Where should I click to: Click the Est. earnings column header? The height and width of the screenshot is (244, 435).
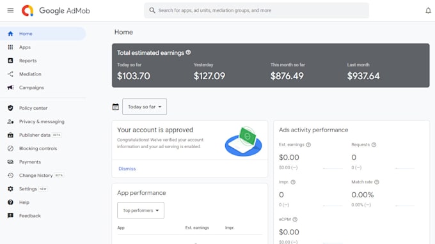(x=197, y=227)
